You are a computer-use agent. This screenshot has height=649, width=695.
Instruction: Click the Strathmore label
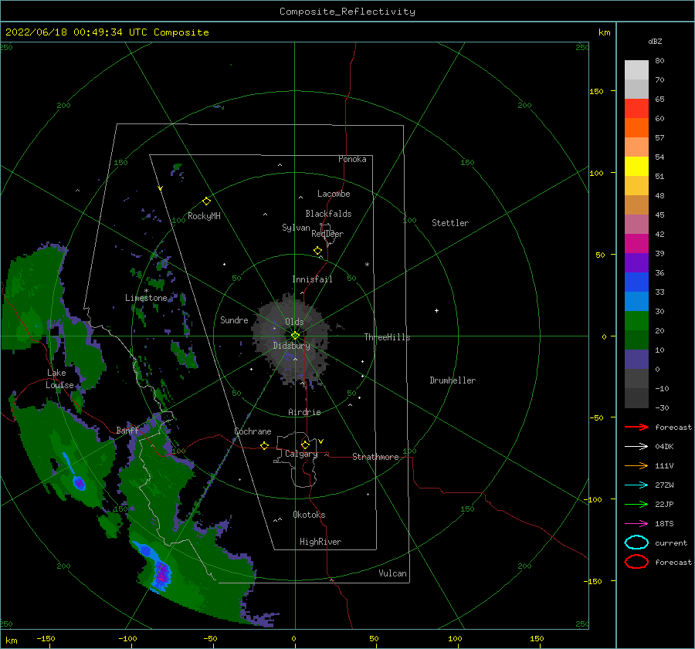click(375, 457)
